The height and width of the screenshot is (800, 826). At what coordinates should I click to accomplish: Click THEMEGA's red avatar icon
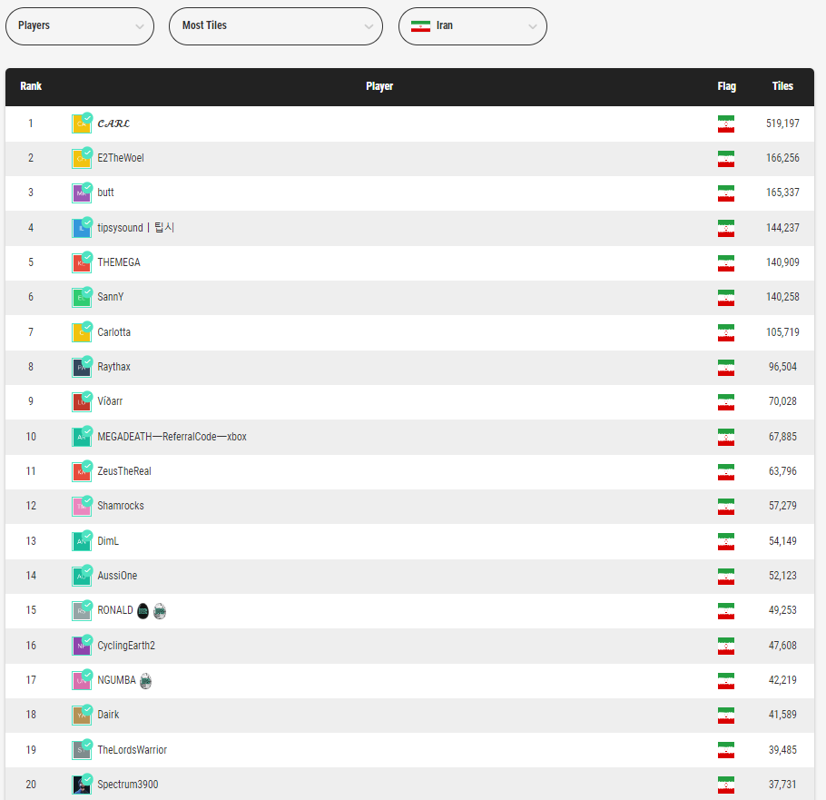pyautogui.click(x=82, y=263)
